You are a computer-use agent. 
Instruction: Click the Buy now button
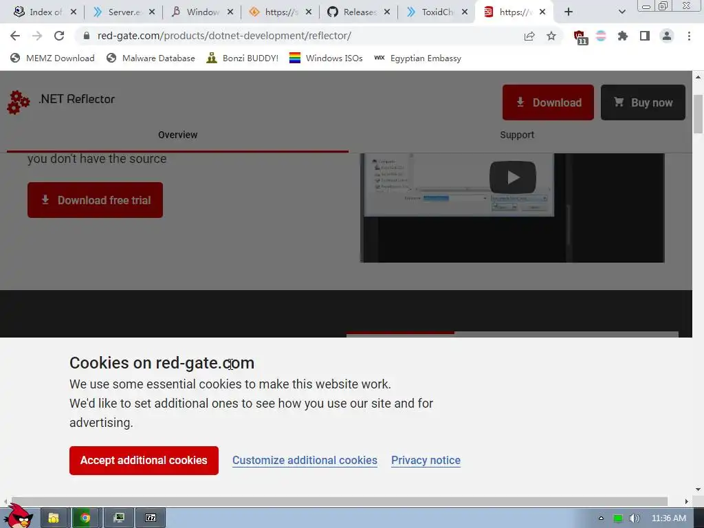tap(643, 102)
